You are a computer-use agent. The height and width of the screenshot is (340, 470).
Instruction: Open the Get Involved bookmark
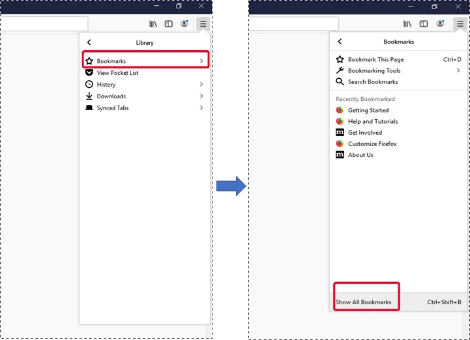399,132
